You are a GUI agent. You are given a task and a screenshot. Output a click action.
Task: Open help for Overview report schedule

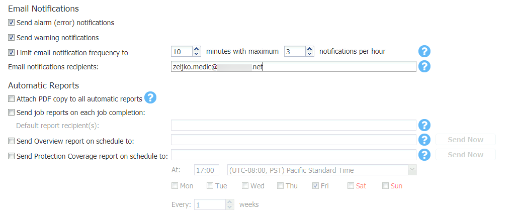[x=424, y=140]
